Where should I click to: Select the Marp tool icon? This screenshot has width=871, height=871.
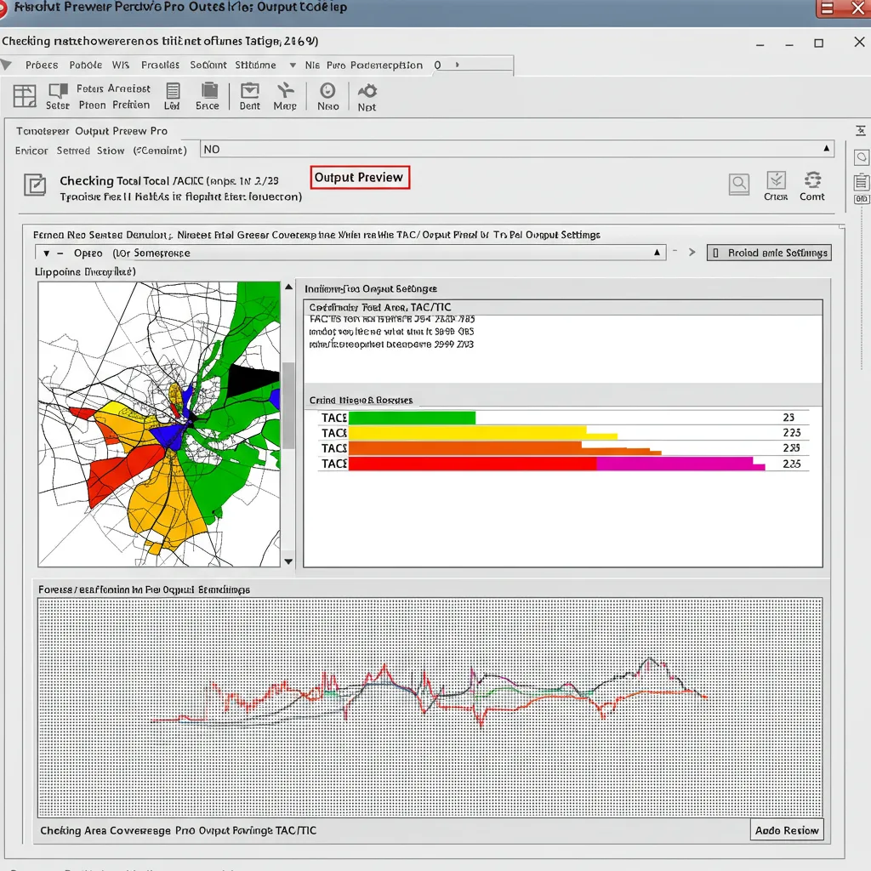pos(285,96)
